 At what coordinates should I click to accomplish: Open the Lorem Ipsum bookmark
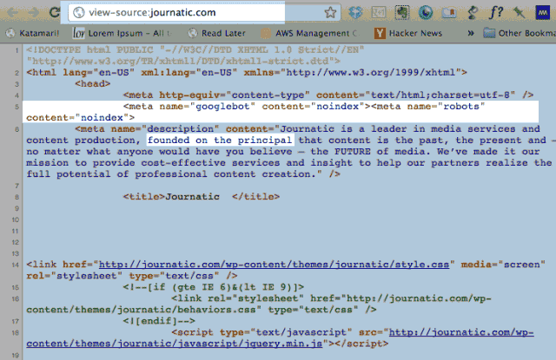coord(122,33)
